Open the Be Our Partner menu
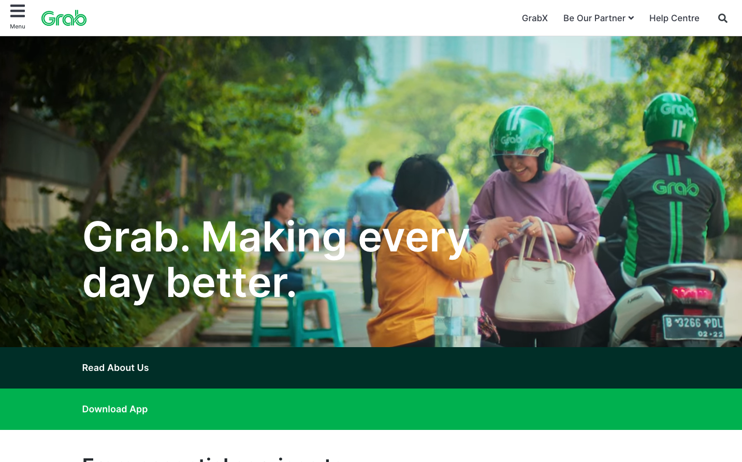Viewport: 742px width, 462px height. [599, 18]
